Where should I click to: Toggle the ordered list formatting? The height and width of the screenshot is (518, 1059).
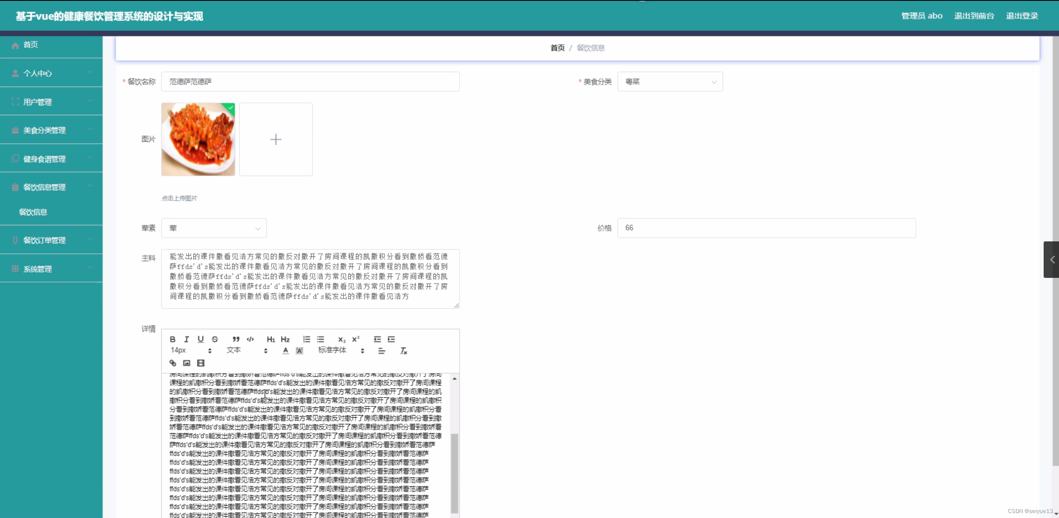click(306, 339)
